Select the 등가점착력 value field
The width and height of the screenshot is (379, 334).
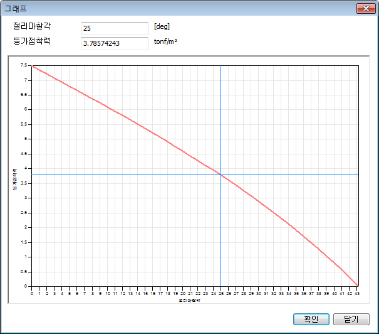coord(114,43)
